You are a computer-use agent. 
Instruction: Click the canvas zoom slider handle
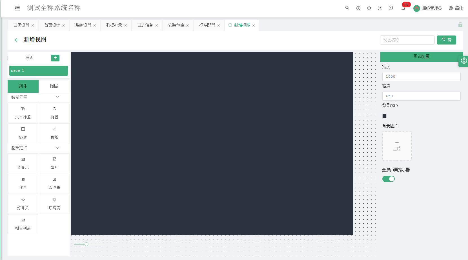tap(86, 244)
